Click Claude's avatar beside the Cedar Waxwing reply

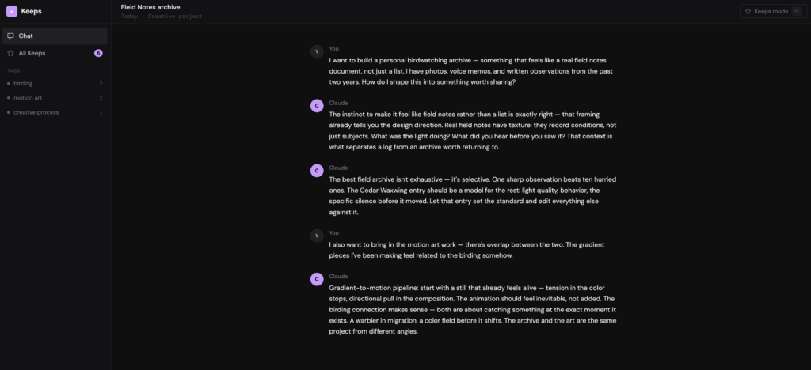click(317, 170)
